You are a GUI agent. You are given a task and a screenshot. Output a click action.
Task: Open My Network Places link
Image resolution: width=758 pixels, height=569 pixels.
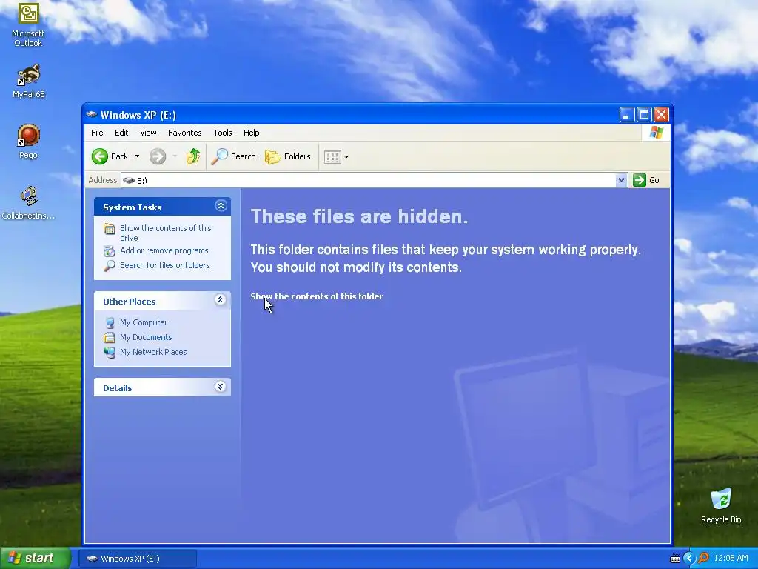pyautogui.click(x=153, y=352)
